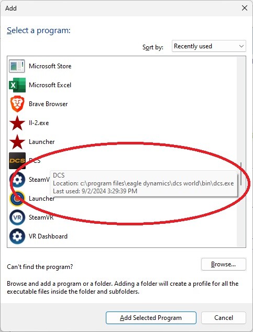Viewport: 253px width, 332px height.
Task: Click the roundel icon beside lower Launcher
Action: (x=17, y=199)
